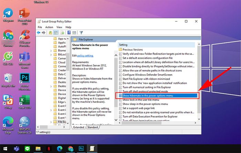Open Adobe Photoshop desktop icon
This screenshot has height=153, width=241.
(24, 82)
